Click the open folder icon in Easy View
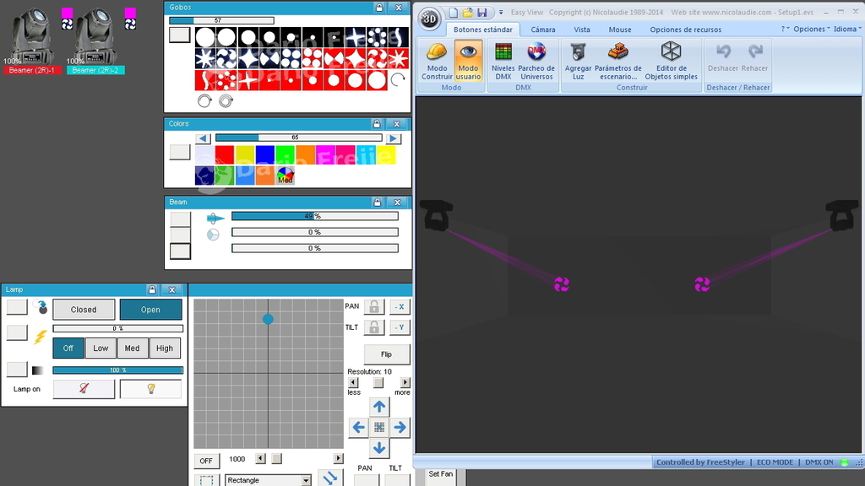The width and height of the screenshot is (865, 486). 467,12
